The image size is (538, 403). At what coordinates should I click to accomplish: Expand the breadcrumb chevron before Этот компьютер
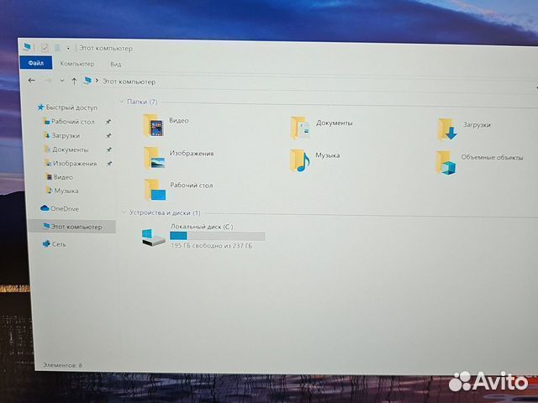pos(98,81)
